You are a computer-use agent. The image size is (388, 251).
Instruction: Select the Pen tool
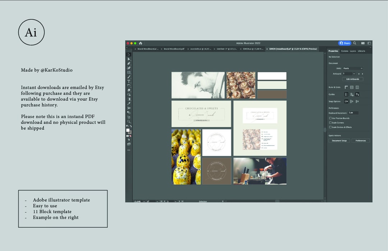(x=129, y=63)
